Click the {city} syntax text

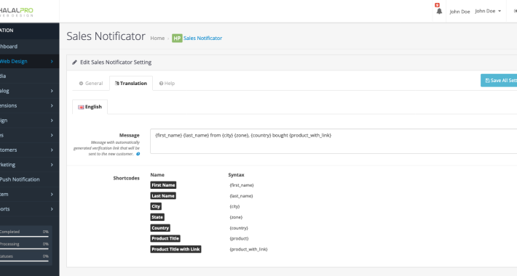[x=234, y=206]
